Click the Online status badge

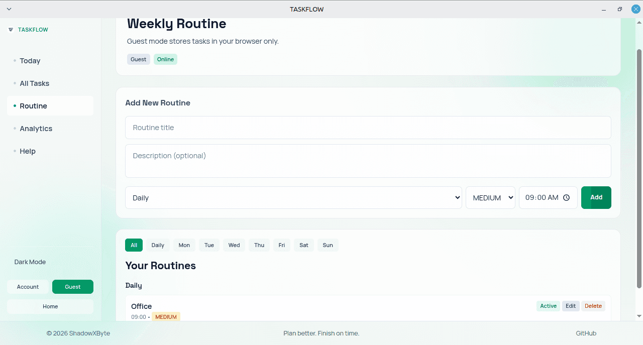click(x=165, y=59)
